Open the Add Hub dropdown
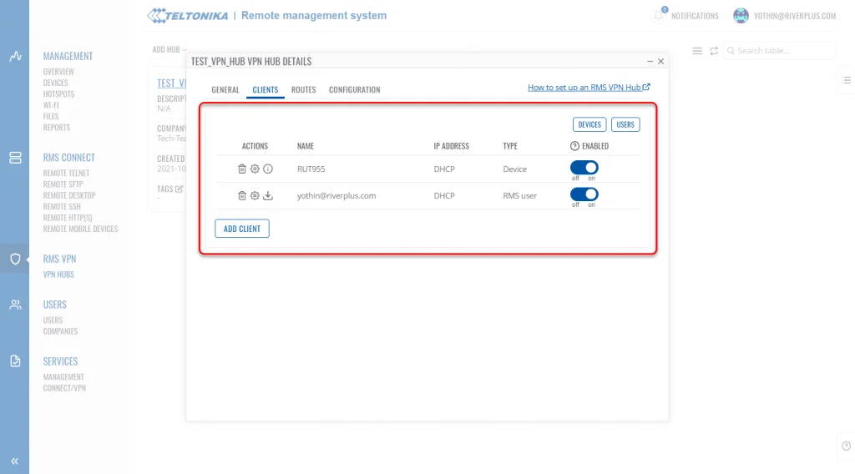Screen dimensions: 855x474 pyautogui.click(x=169, y=49)
